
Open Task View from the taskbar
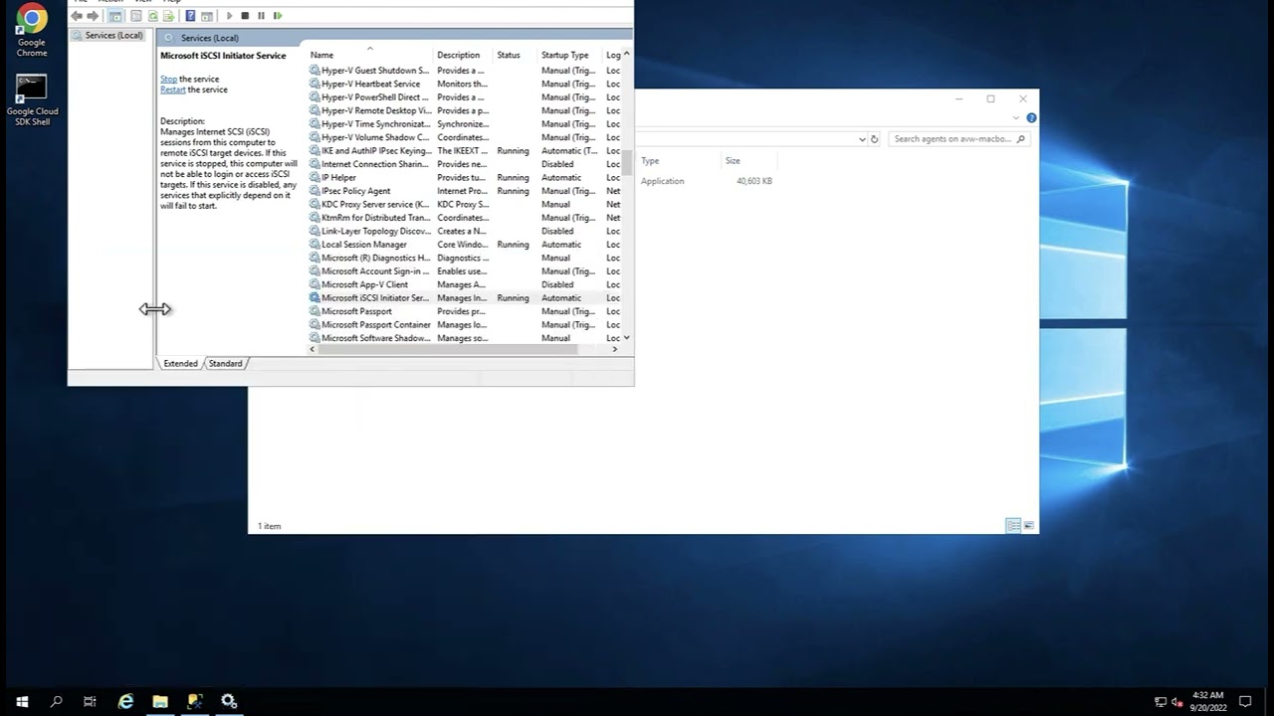coord(90,701)
